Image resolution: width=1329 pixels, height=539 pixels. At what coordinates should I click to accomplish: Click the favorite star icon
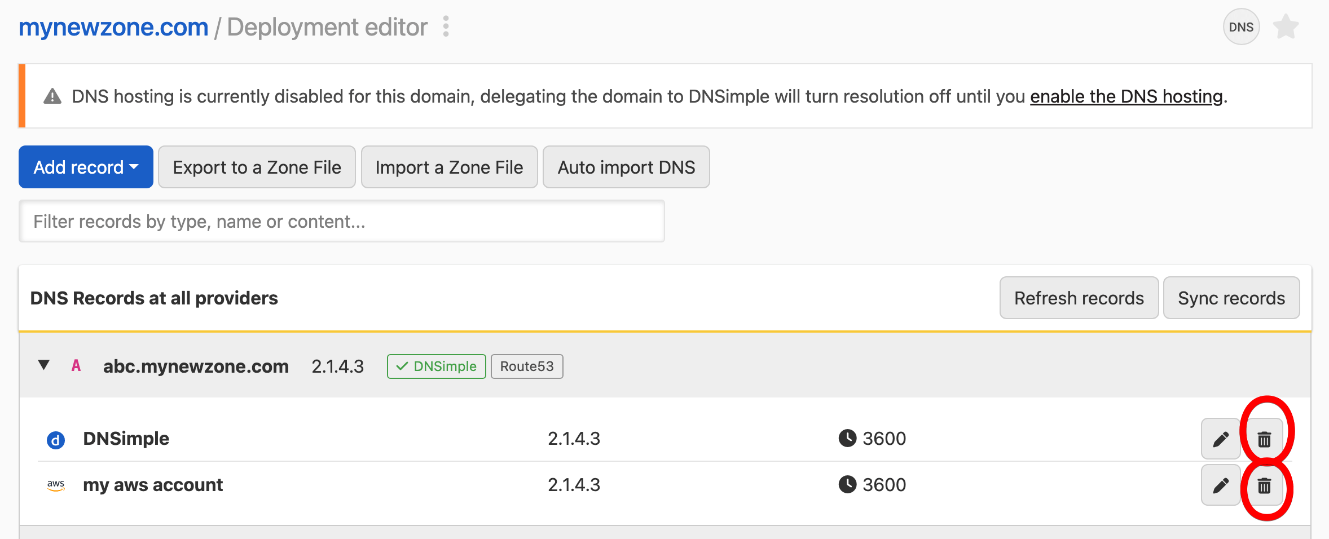point(1286,27)
